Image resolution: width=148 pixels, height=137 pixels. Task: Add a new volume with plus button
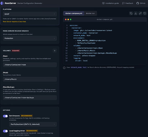coord(55,51)
